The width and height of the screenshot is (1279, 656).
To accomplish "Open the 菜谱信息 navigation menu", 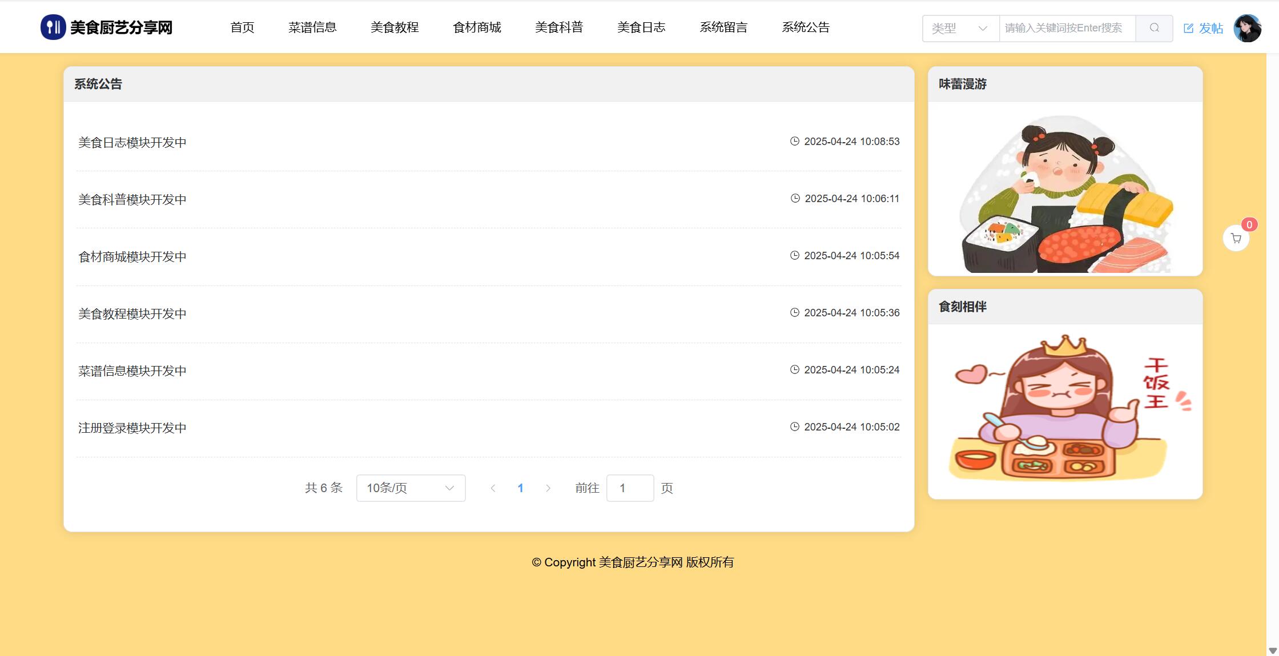I will (312, 27).
